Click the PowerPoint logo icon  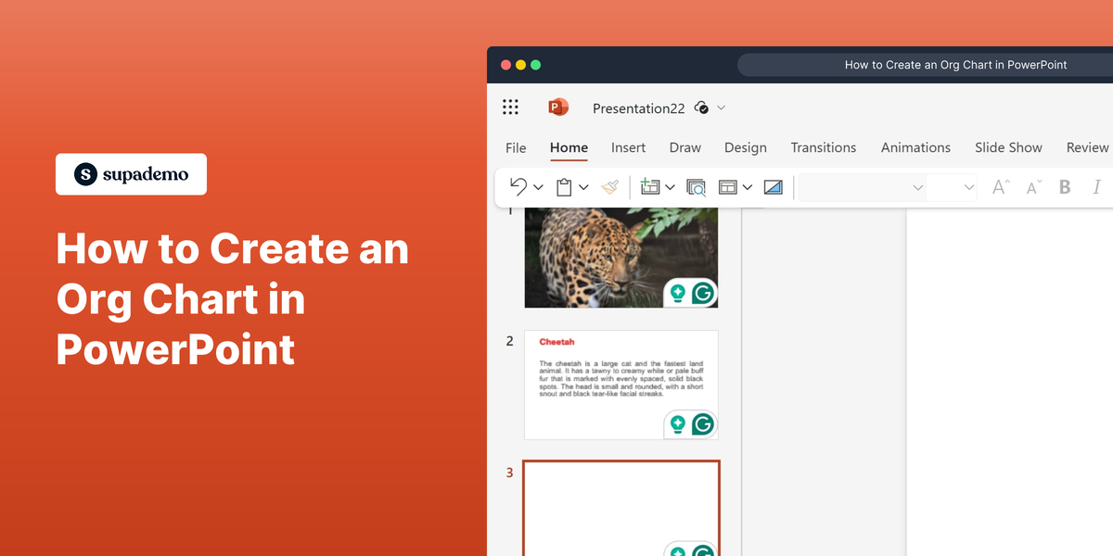(x=557, y=107)
